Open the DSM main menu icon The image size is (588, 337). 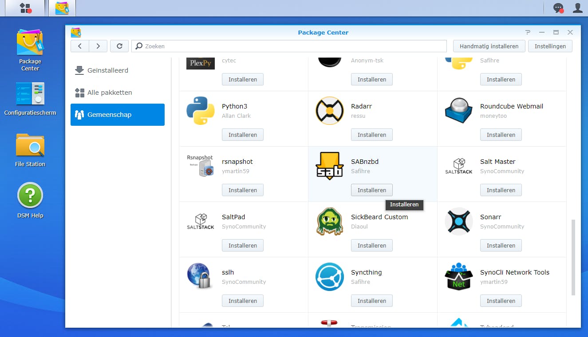pos(26,8)
